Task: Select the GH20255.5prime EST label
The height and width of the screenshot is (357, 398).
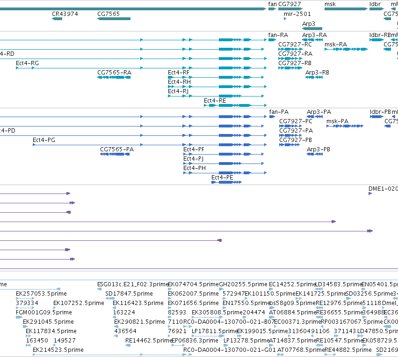Action: (x=243, y=284)
